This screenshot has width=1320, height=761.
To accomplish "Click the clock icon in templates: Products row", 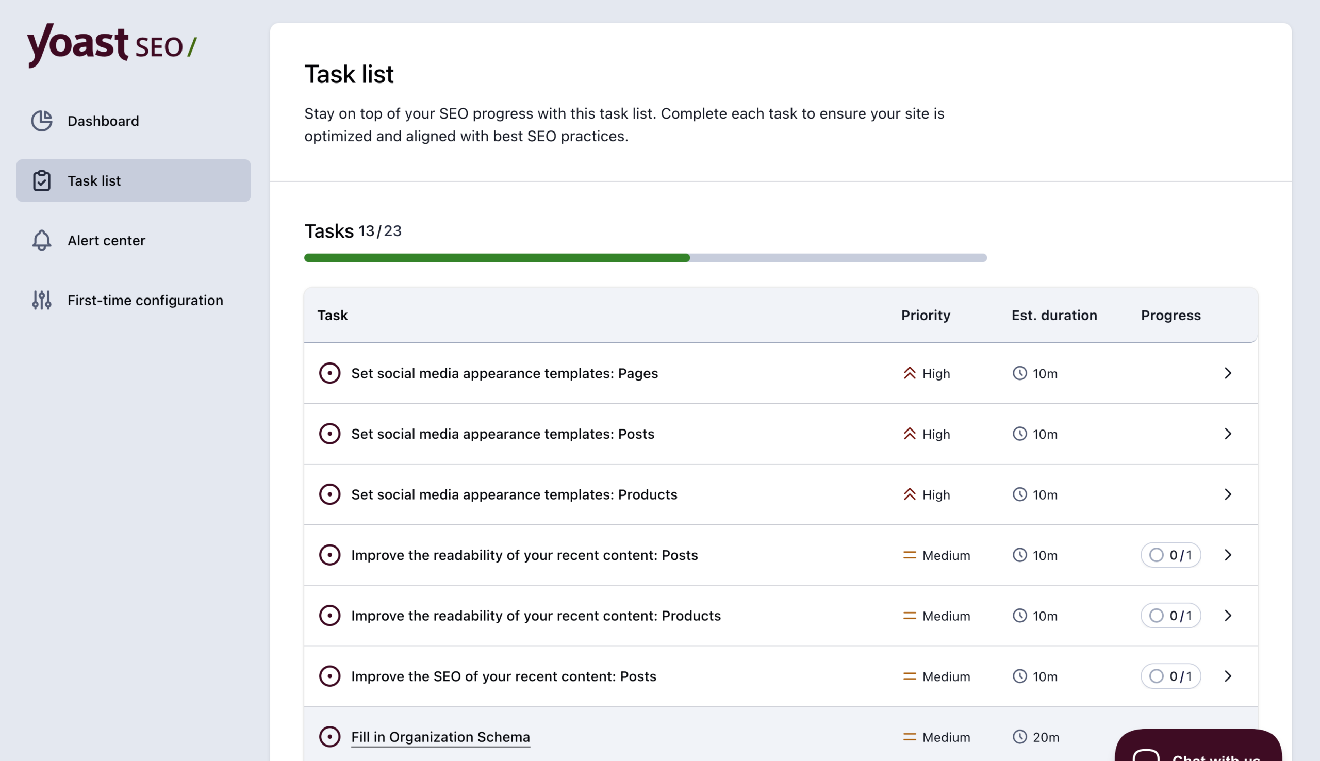I will pyautogui.click(x=1019, y=494).
